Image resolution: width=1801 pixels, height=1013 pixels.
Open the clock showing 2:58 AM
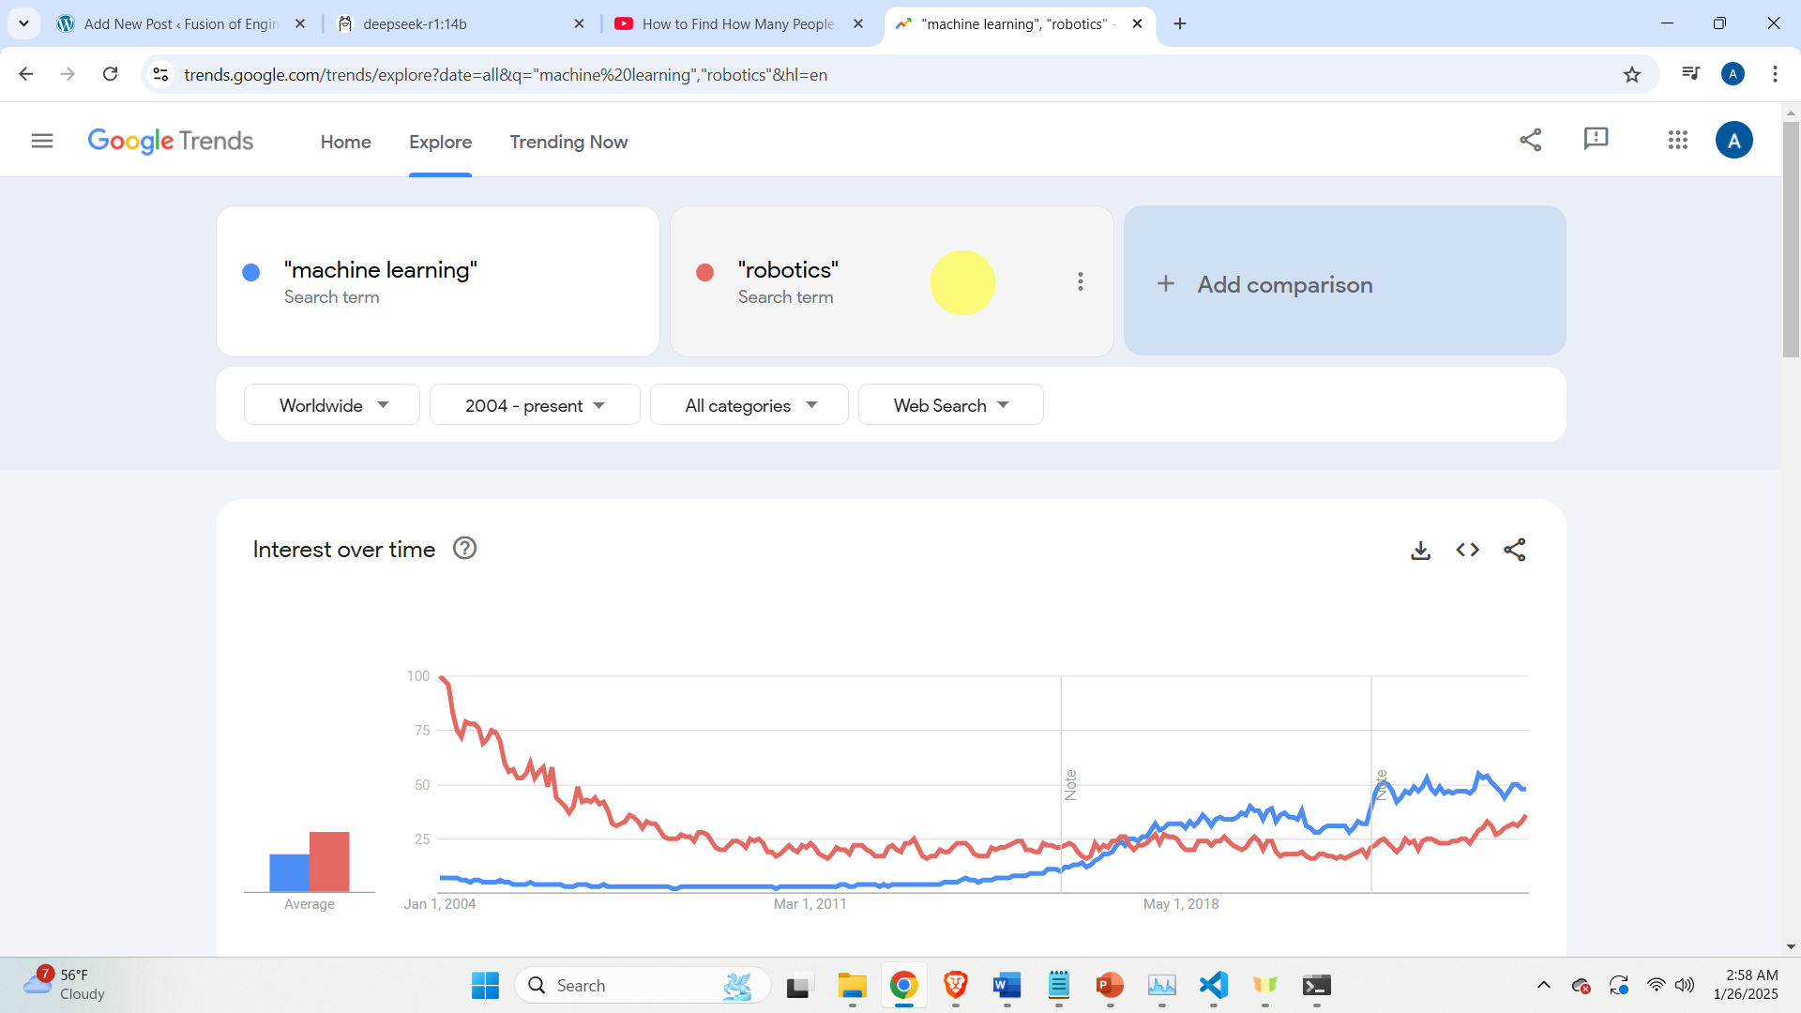(1746, 985)
